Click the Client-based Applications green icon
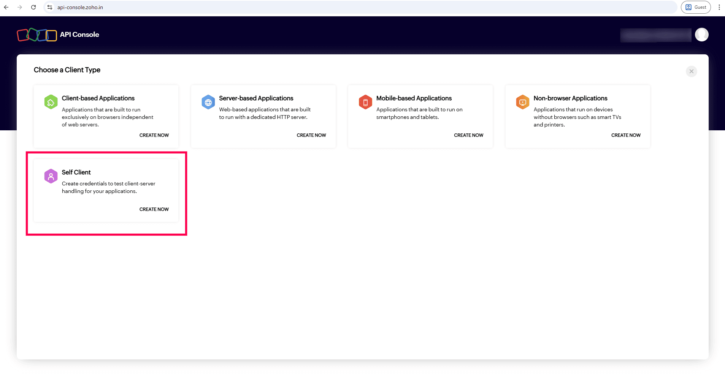Viewport: 725px width, 375px height. (51, 102)
